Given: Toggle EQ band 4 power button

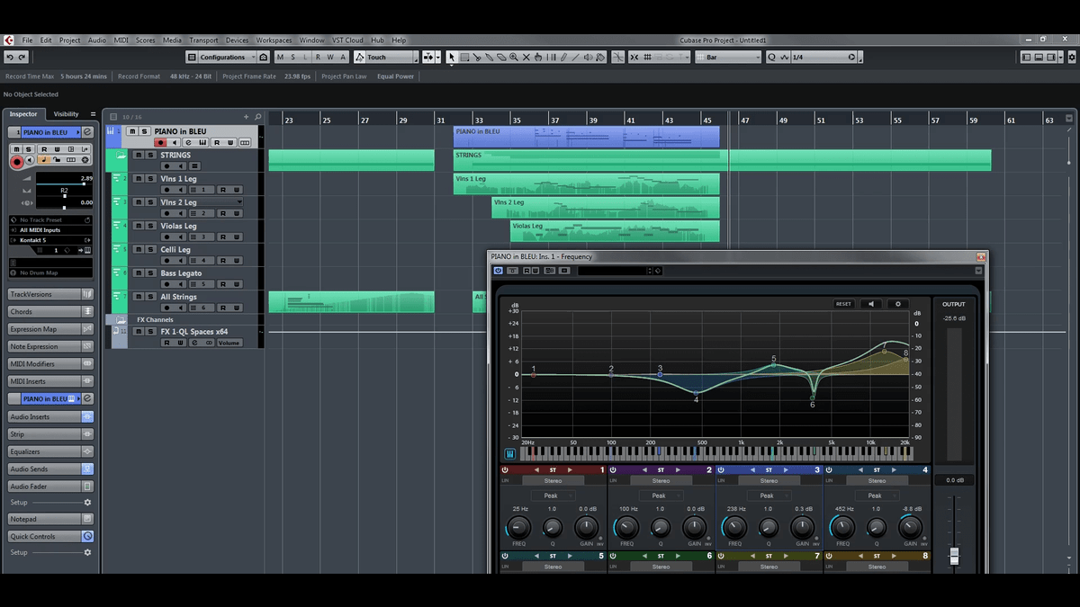Looking at the screenshot, I should pos(829,470).
